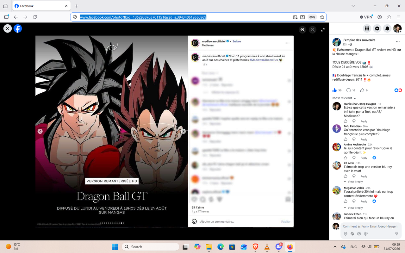The width and height of the screenshot is (405, 253).
Task: Open L'empire des souvenirs page
Action: pos(359,40)
